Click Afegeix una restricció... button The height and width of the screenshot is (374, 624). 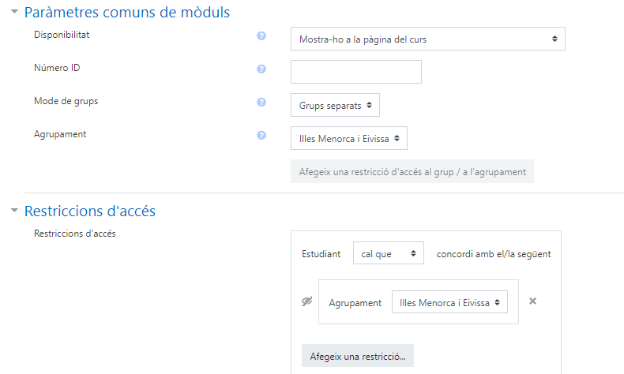[358, 356]
